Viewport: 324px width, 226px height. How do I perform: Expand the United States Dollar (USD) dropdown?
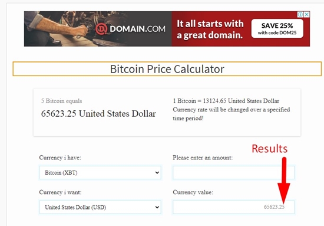100,207
